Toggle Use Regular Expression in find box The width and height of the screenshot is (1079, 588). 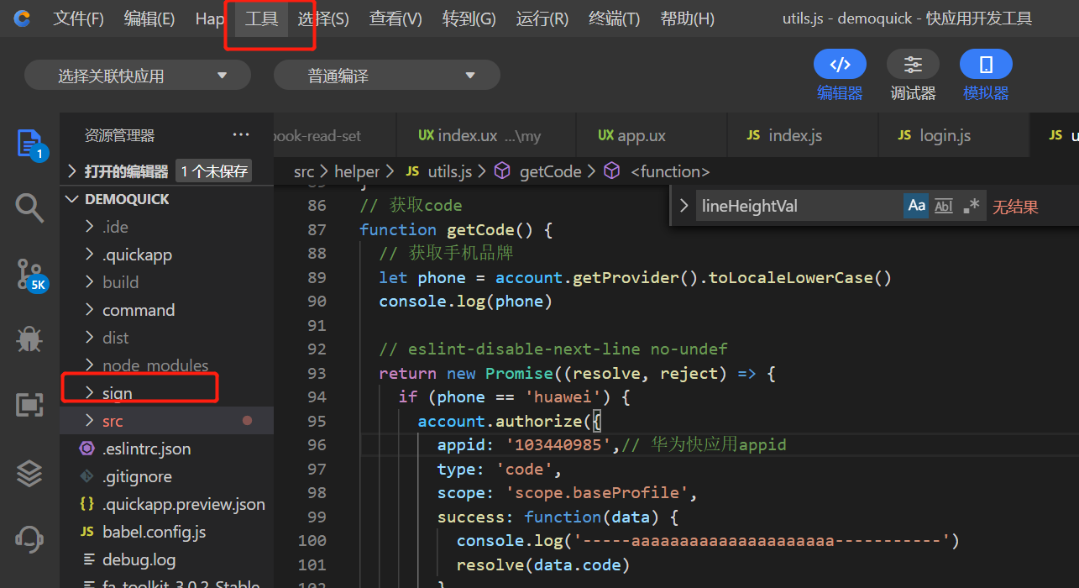(x=971, y=206)
